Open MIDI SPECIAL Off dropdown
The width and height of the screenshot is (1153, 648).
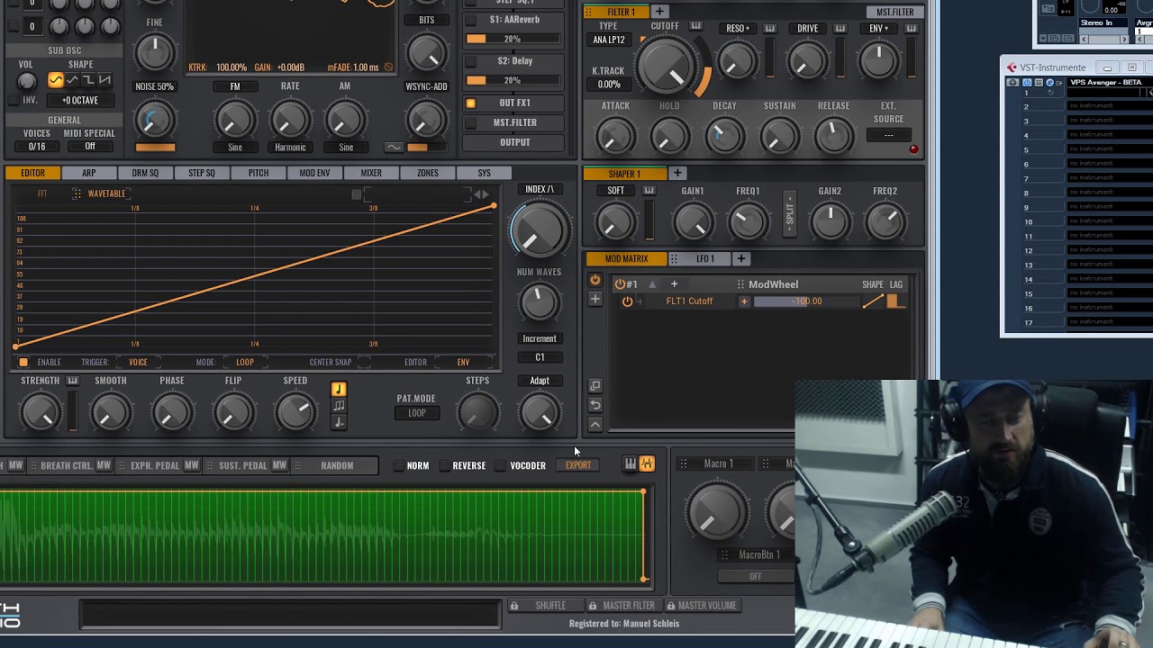point(90,147)
